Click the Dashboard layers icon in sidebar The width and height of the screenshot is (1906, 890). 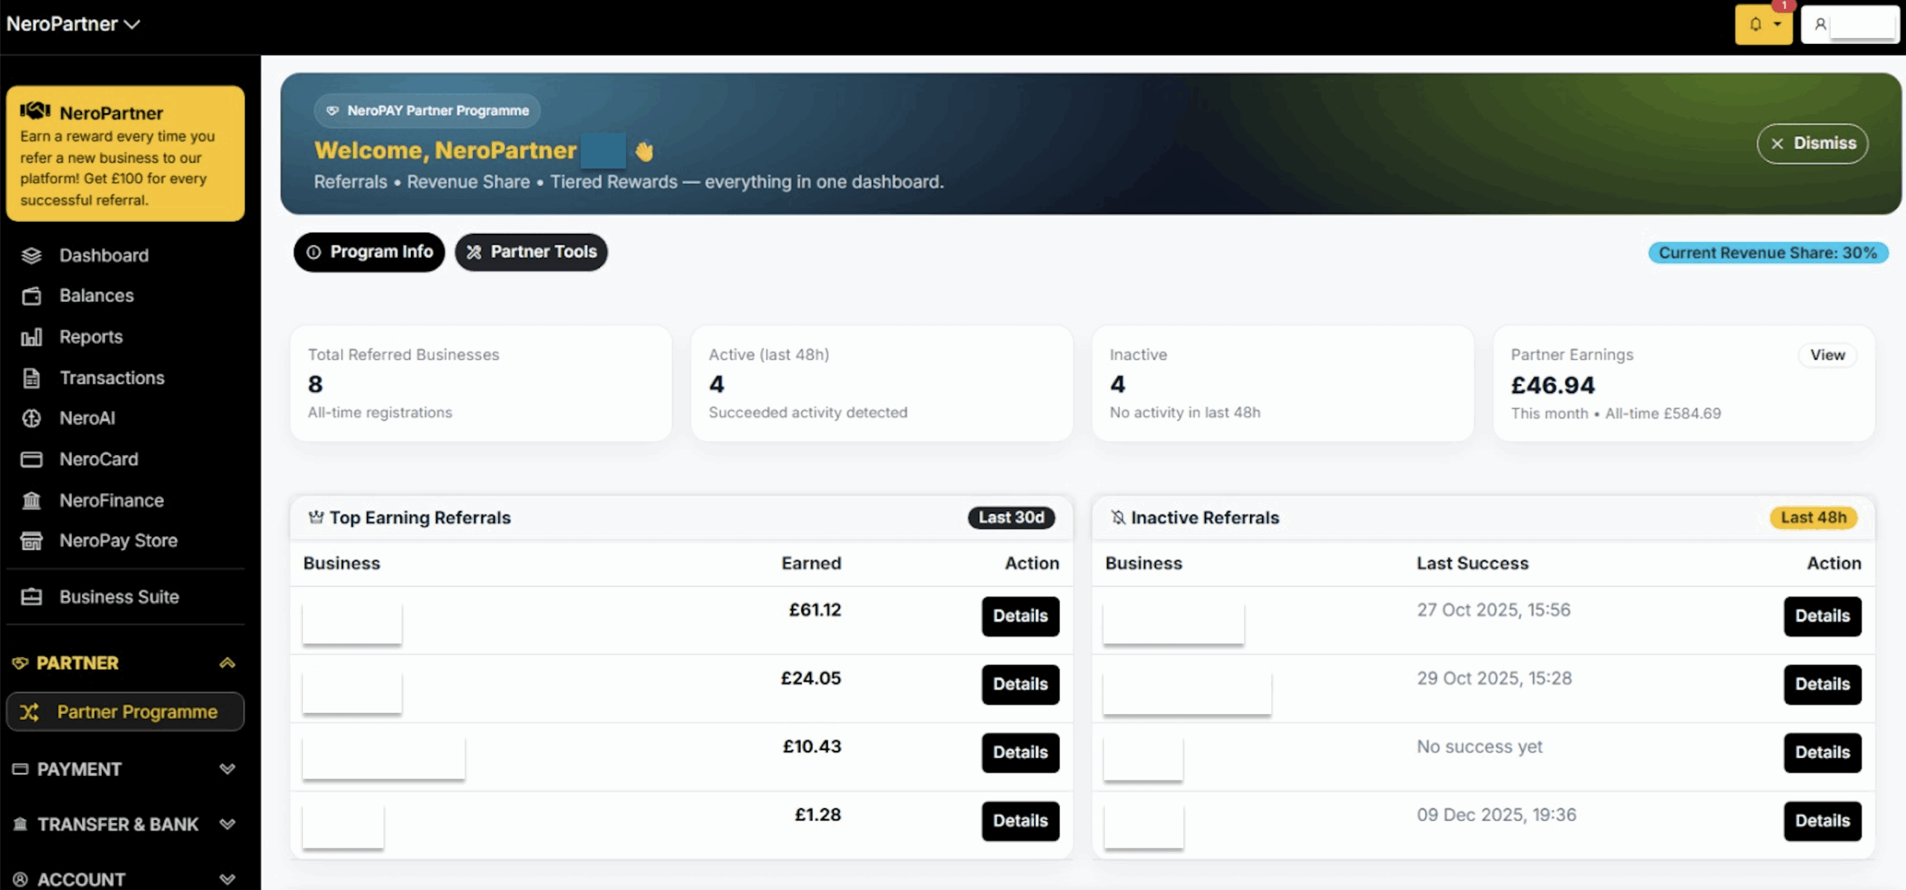(x=31, y=255)
